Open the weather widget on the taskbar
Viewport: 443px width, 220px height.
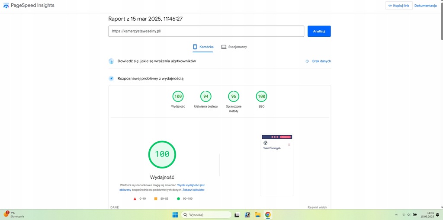14,214
